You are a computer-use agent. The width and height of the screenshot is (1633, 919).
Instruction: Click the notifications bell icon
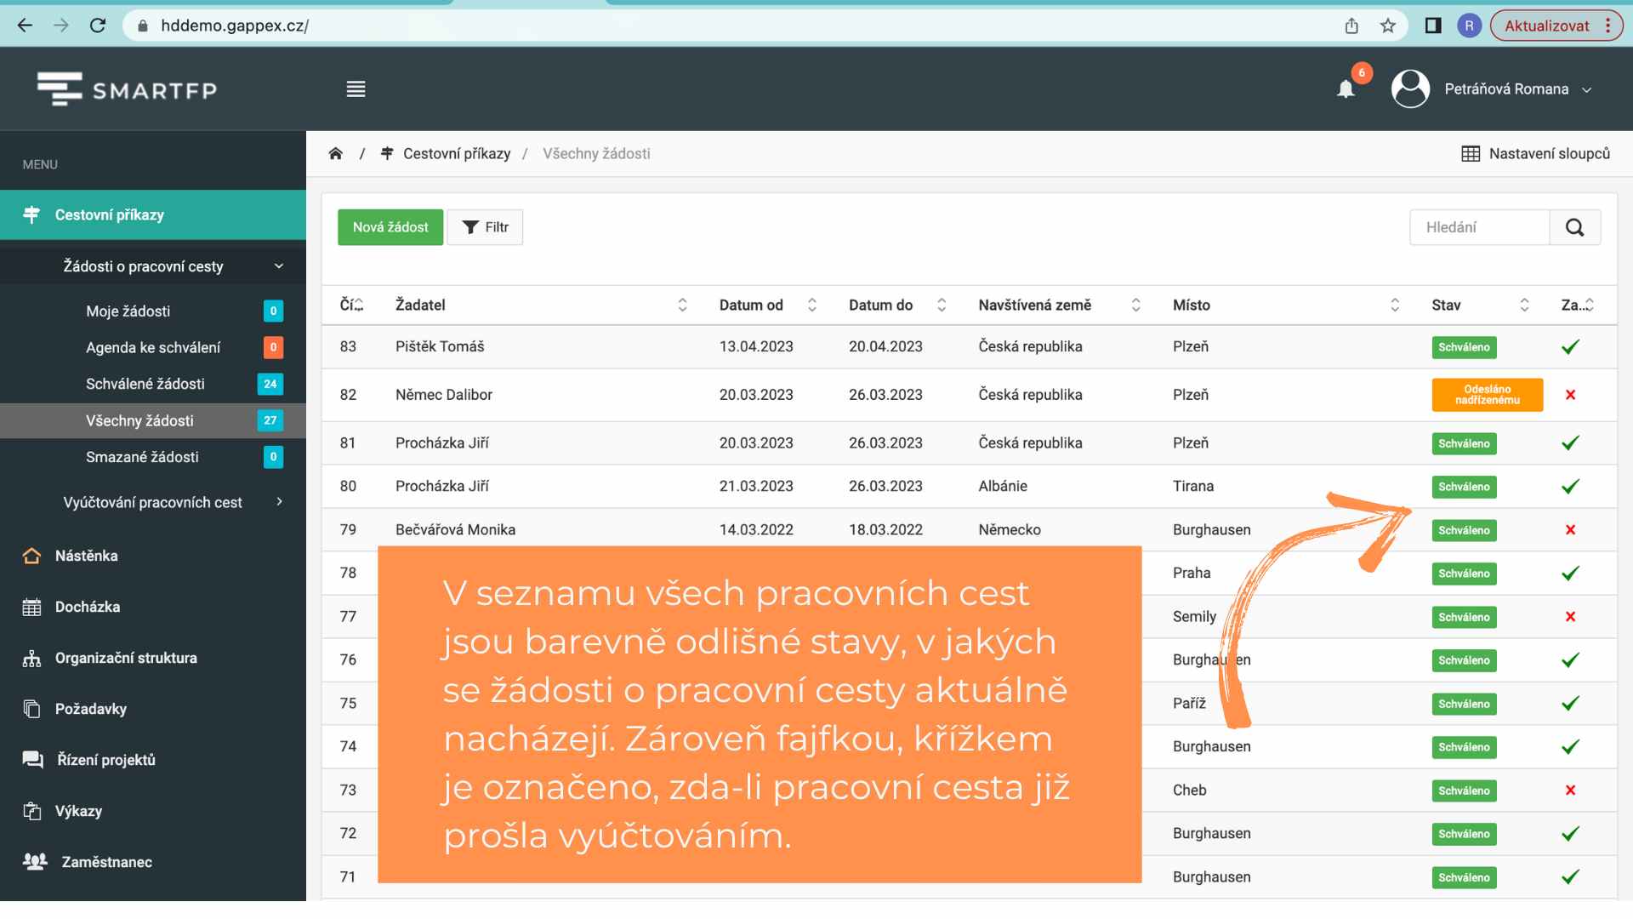point(1346,89)
